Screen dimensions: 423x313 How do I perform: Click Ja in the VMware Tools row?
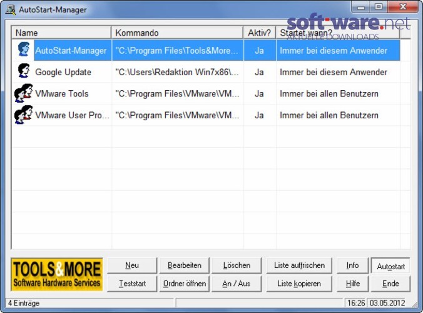(x=259, y=94)
